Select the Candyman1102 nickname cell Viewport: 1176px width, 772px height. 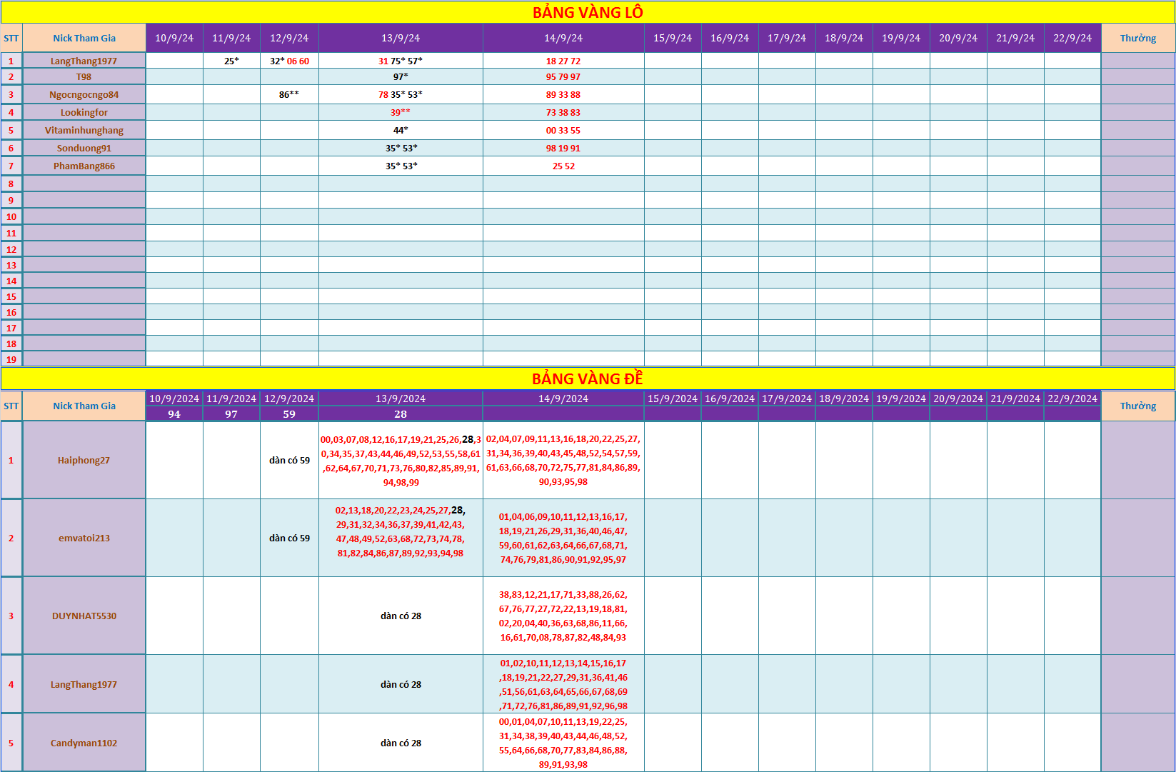(x=84, y=743)
